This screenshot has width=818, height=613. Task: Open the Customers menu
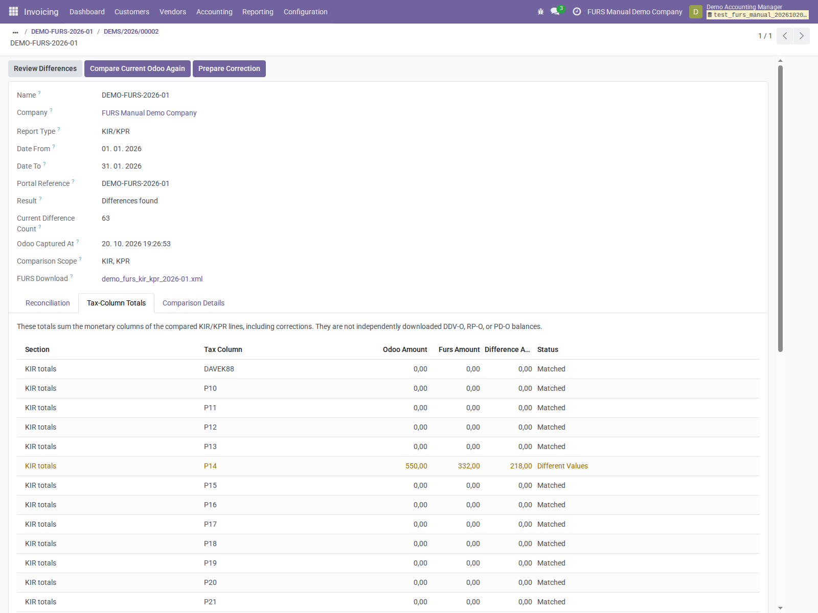coord(132,12)
